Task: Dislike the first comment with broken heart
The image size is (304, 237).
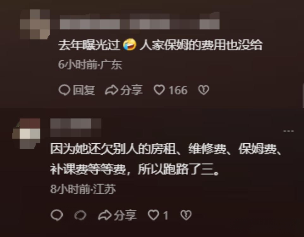Action: tap(204, 90)
